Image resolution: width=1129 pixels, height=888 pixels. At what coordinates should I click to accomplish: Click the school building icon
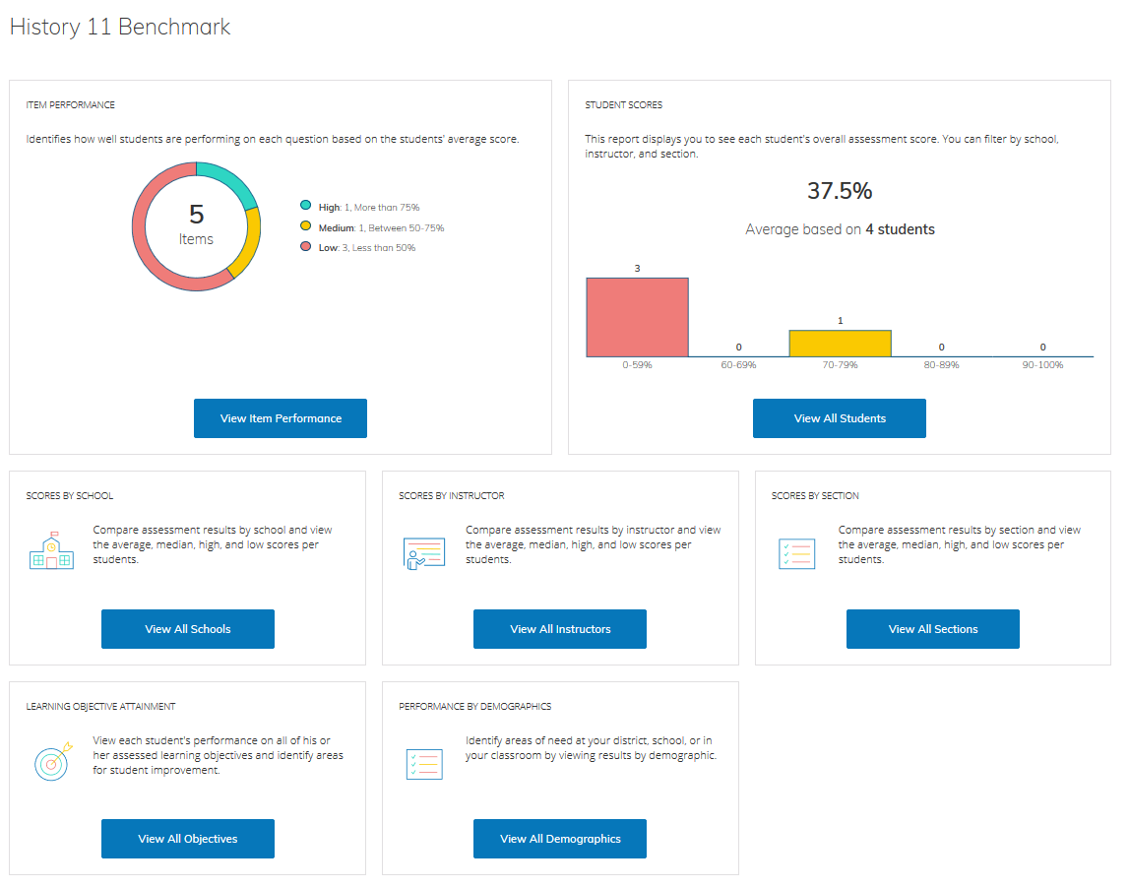point(51,552)
